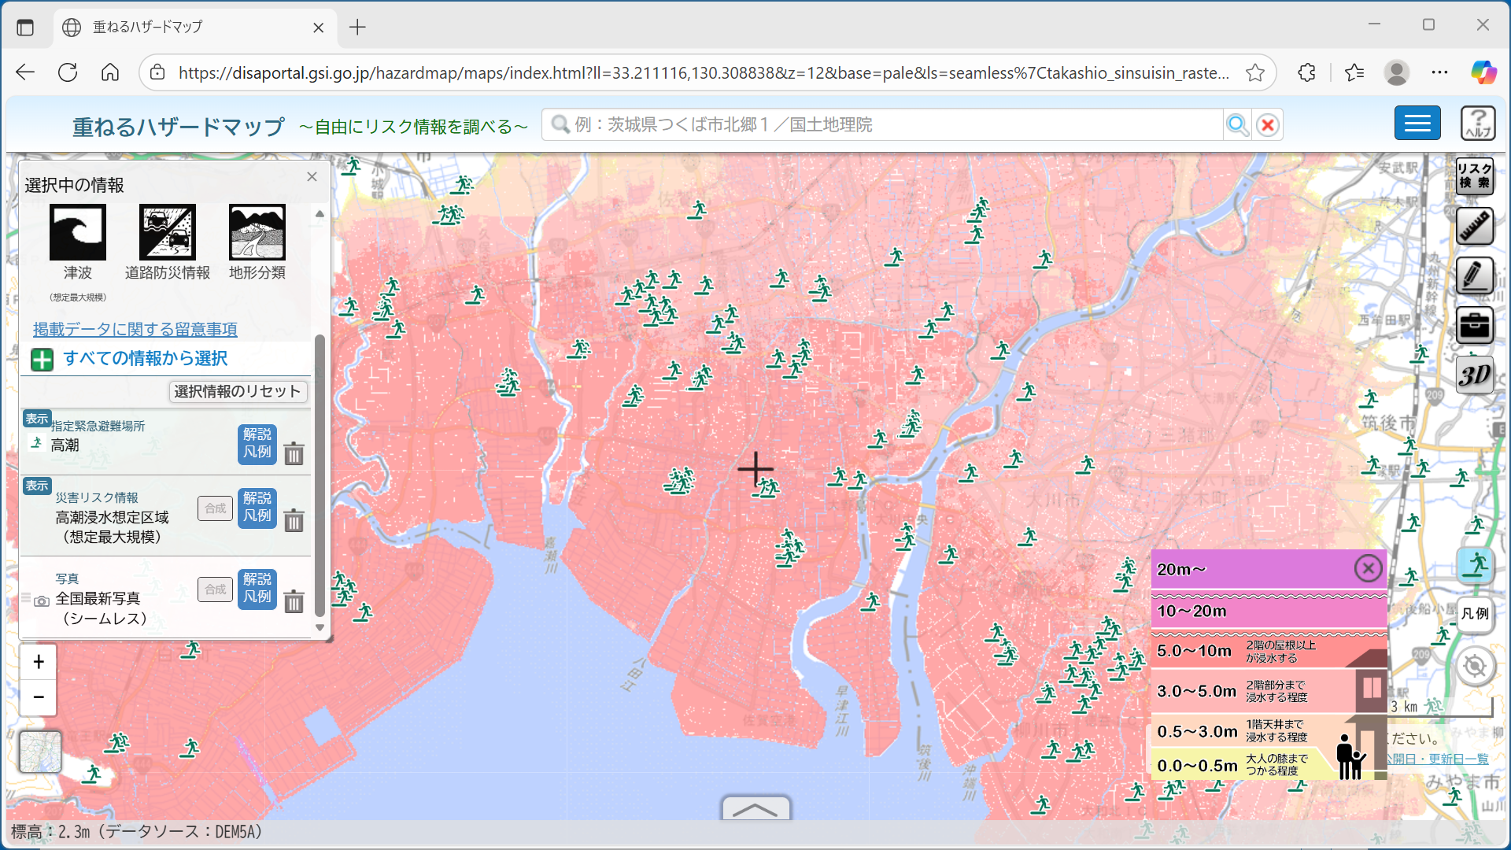
Task: Open the blue hamburger menu
Action: 1417,124
